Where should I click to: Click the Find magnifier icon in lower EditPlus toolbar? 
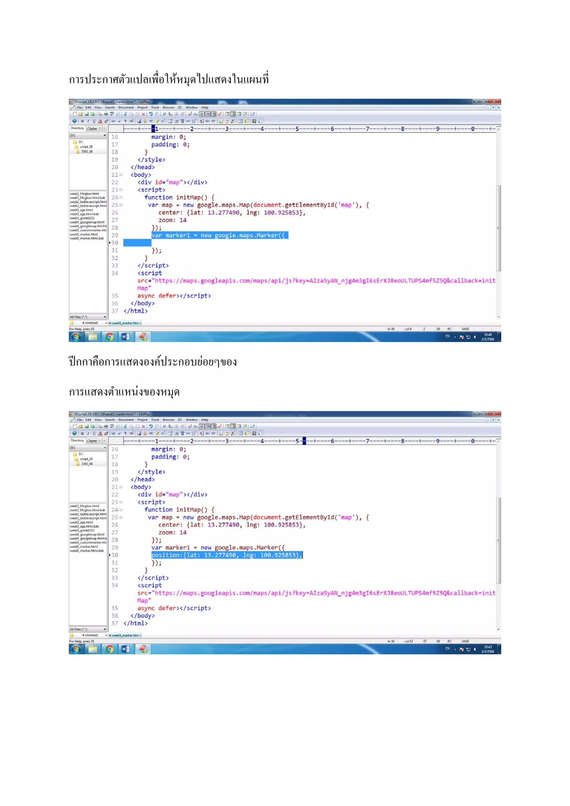164,426
